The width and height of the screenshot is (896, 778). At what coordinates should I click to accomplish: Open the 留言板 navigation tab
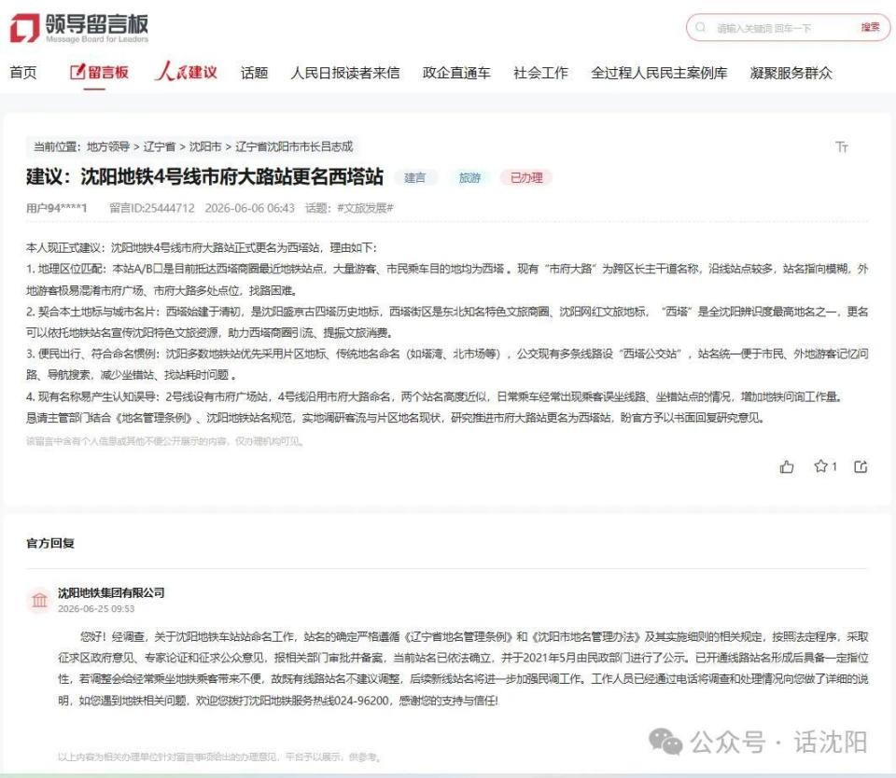(99, 73)
